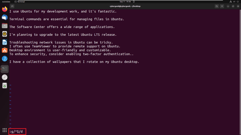Show all applications grid
241x135 pixels.
click(5, 130)
